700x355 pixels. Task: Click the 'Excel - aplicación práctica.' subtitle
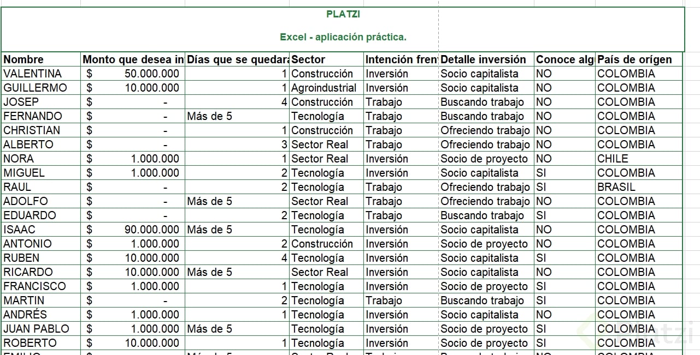pyautogui.click(x=343, y=37)
